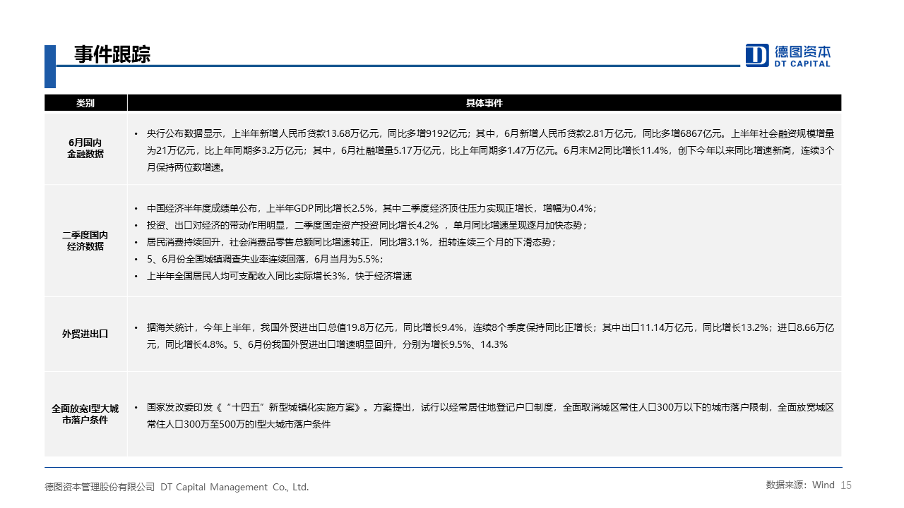Click the 类别 column header

[x=85, y=103]
